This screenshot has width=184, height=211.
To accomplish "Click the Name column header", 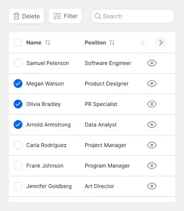I will (x=34, y=42).
